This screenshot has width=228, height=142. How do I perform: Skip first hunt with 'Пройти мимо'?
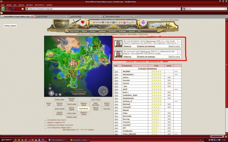(174, 46)
